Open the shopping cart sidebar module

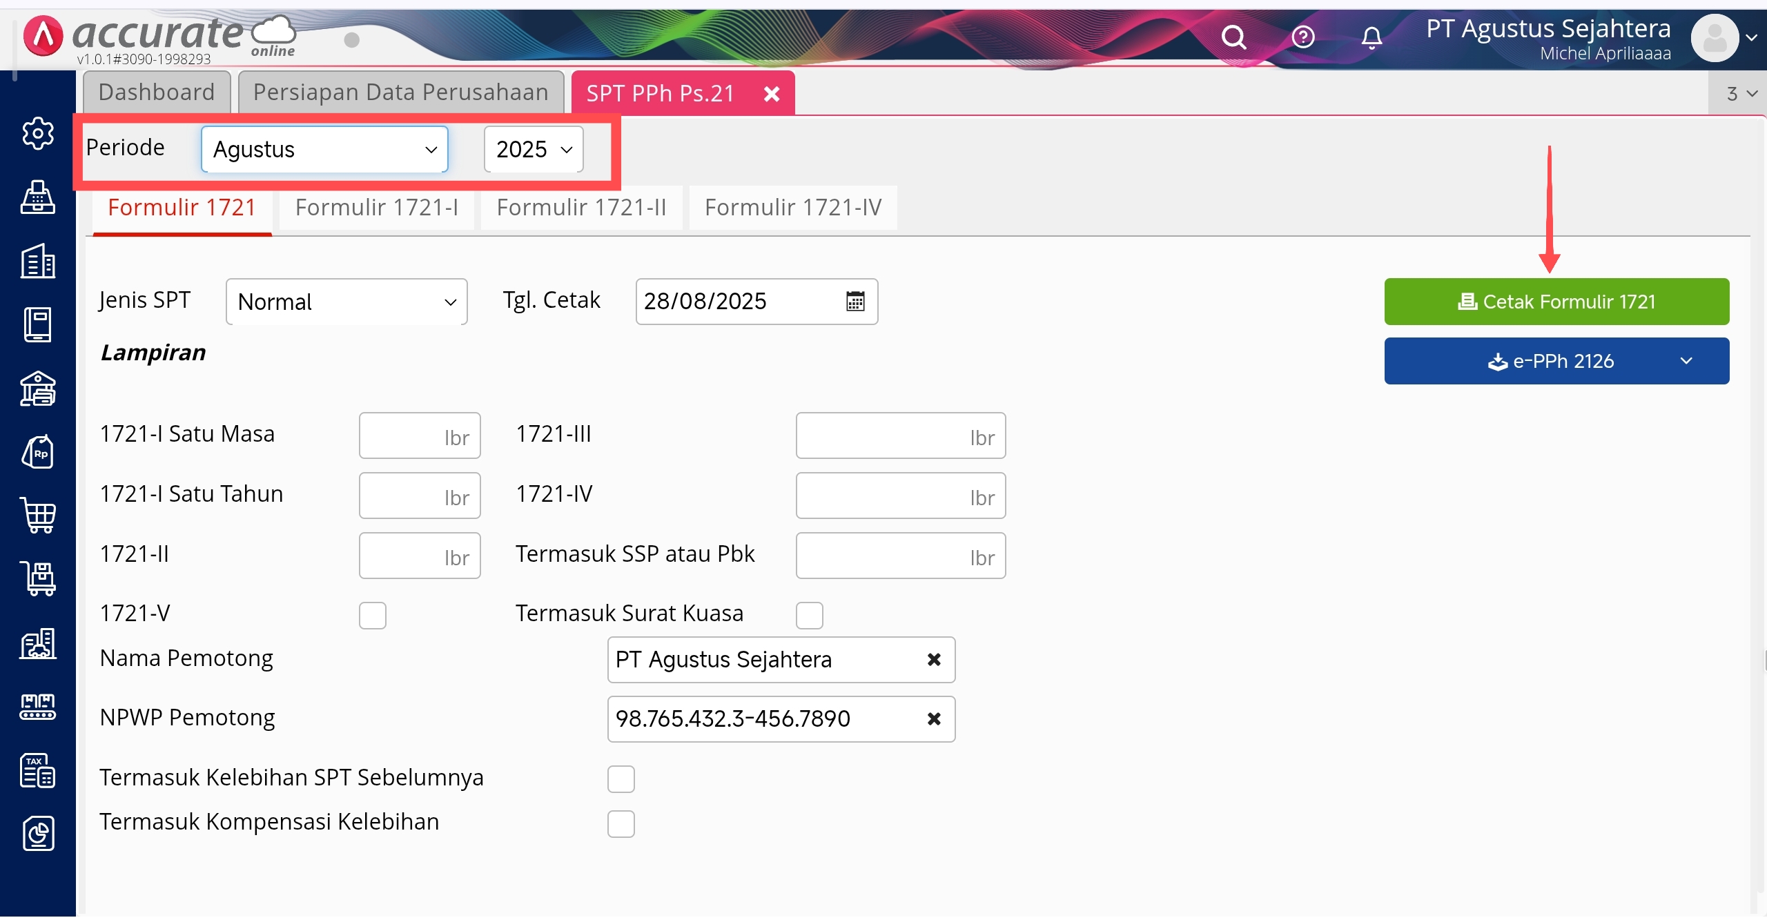pos(37,515)
